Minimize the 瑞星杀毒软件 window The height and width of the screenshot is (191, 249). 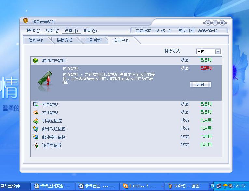tap(208, 23)
